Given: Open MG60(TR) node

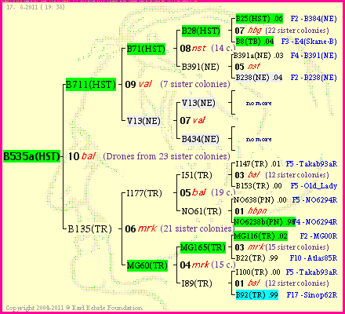Looking at the screenshot, I should tap(147, 265).
